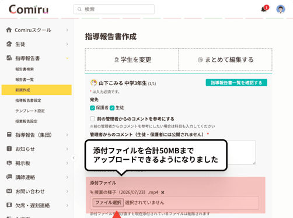293x218 pixels.
Task: Expand the お知らせ chevron
Action: pos(67,149)
